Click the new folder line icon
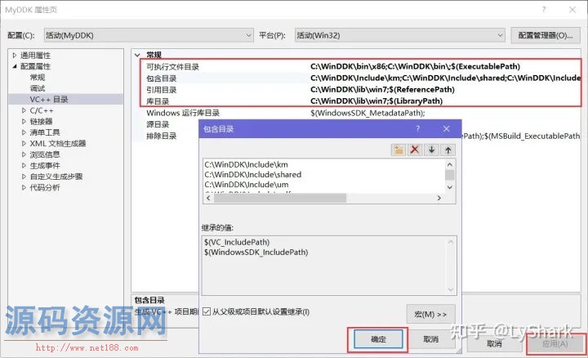Viewport: 588px width, 358px height. pyautogui.click(x=399, y=150)
